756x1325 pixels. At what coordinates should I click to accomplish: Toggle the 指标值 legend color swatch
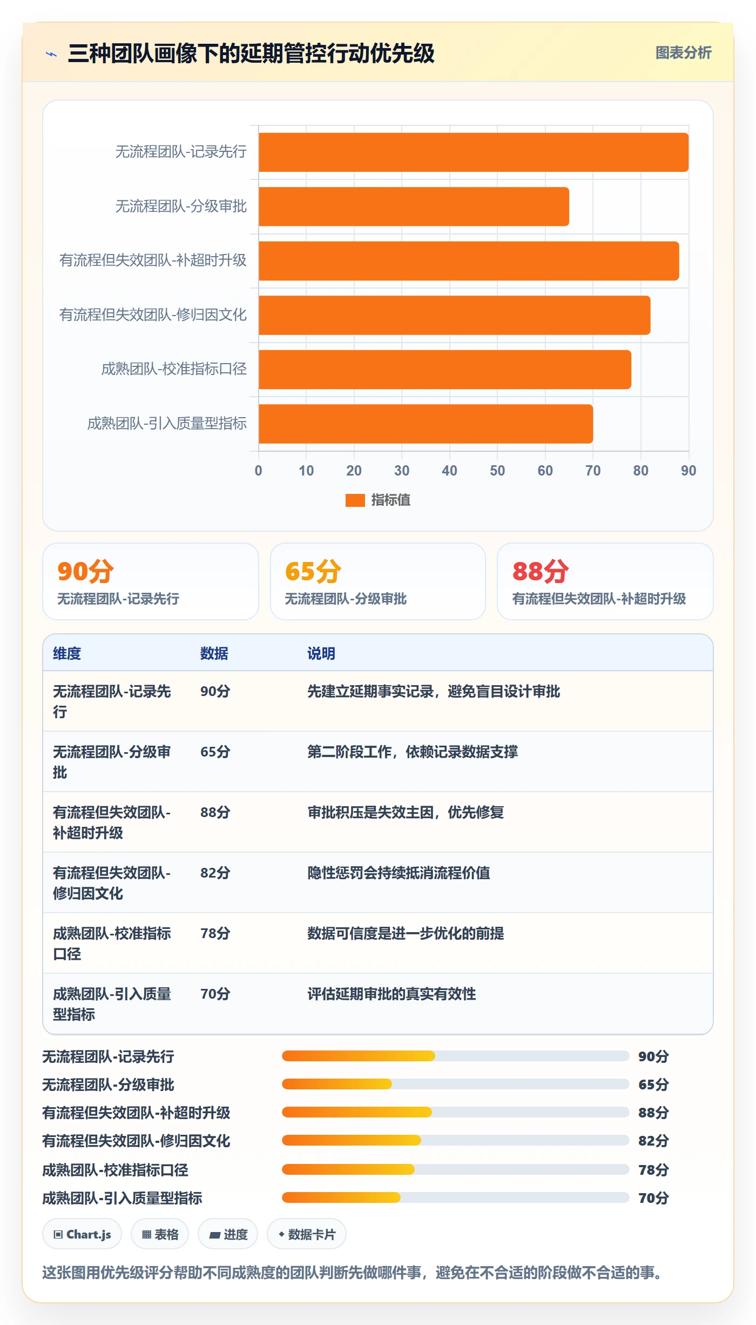coord(355,500)
